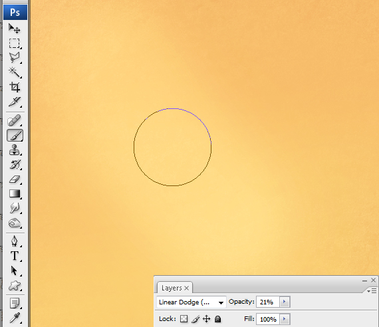This screenshot has width=379, height=327.
Task: Select the Pen tool
Action: (15, 241)
